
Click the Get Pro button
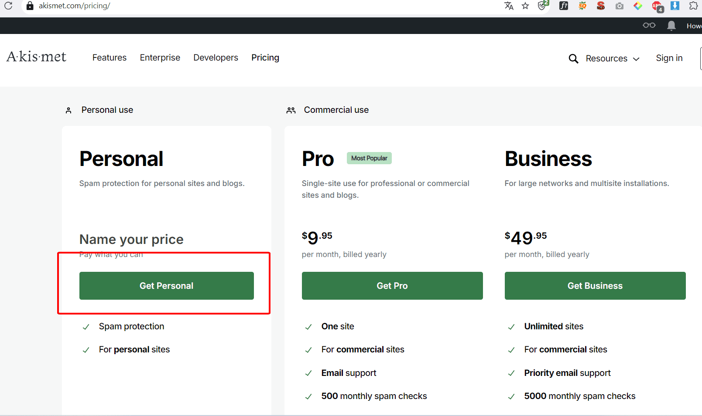pyautogui.click(x=392, y=286)
